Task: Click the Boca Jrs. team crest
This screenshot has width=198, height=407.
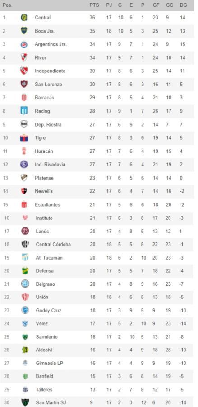Action: (x=24, y=31)
